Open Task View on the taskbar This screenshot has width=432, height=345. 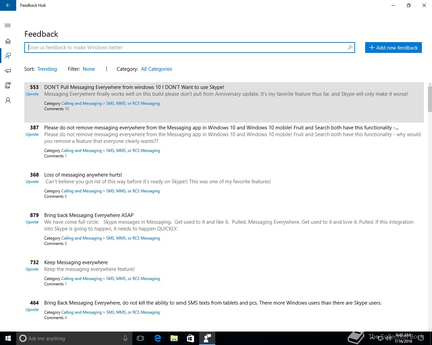pyautogui.click(x=140, y=338)
